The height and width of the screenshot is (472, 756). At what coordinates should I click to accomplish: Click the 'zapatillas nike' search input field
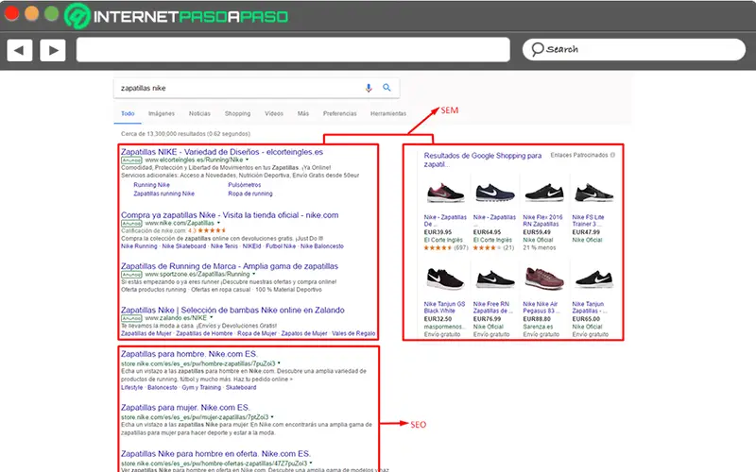coord(236,88)
